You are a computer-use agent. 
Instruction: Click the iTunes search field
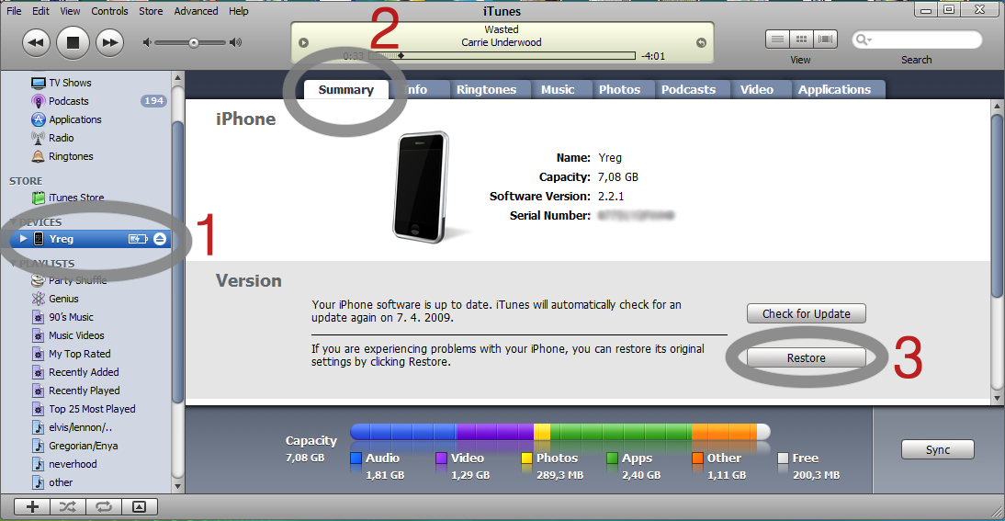pyautogui.click(x=917, y=40)
